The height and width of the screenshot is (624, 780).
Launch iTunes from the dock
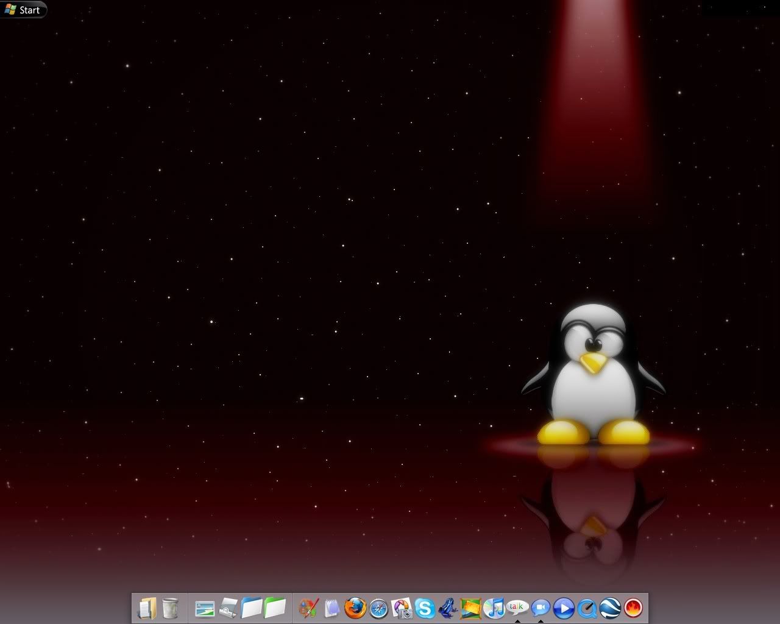pyautogui.click(x=494, y=608)
